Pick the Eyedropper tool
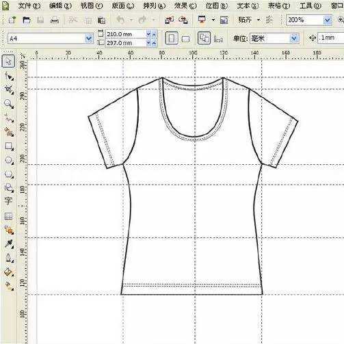This screenshot has height=344, width=344. (9, 244)
